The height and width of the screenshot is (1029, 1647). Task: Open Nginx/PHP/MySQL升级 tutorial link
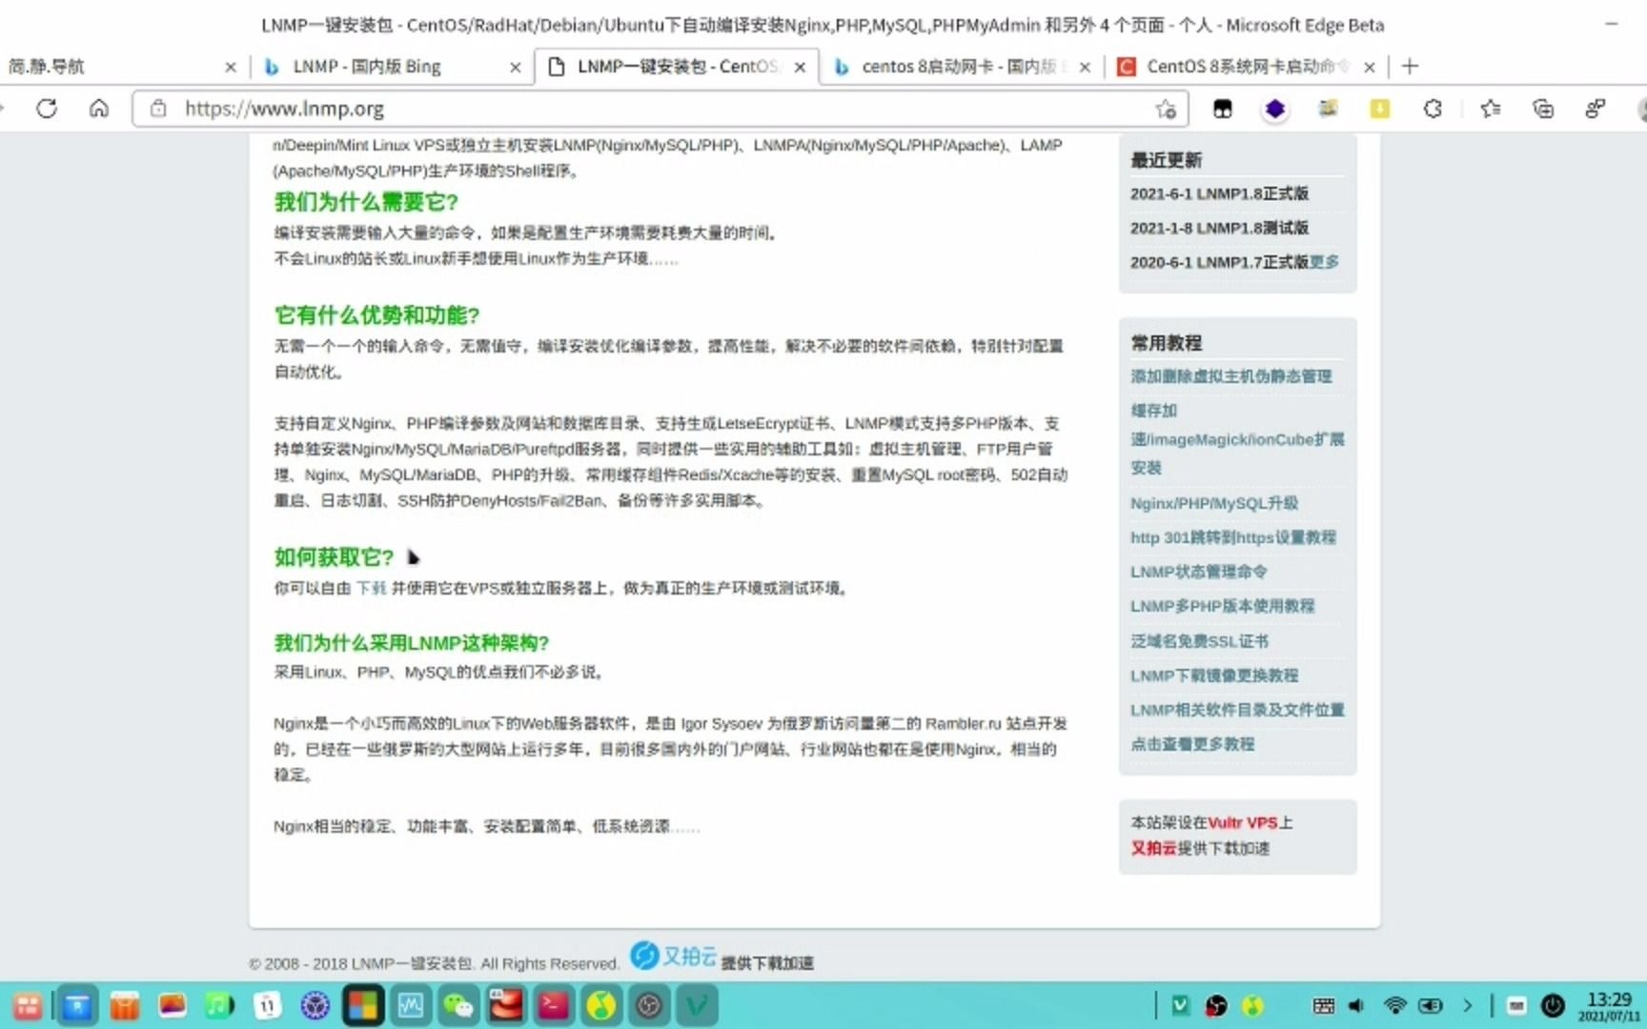pos(1213,503)
